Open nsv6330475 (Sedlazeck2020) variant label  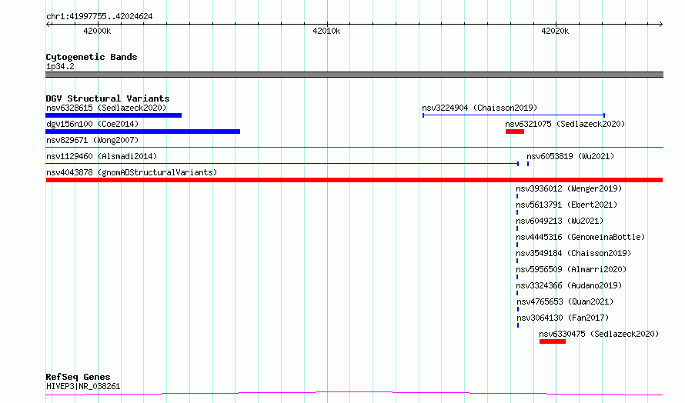pyautogui.click(x=599, y=334)
